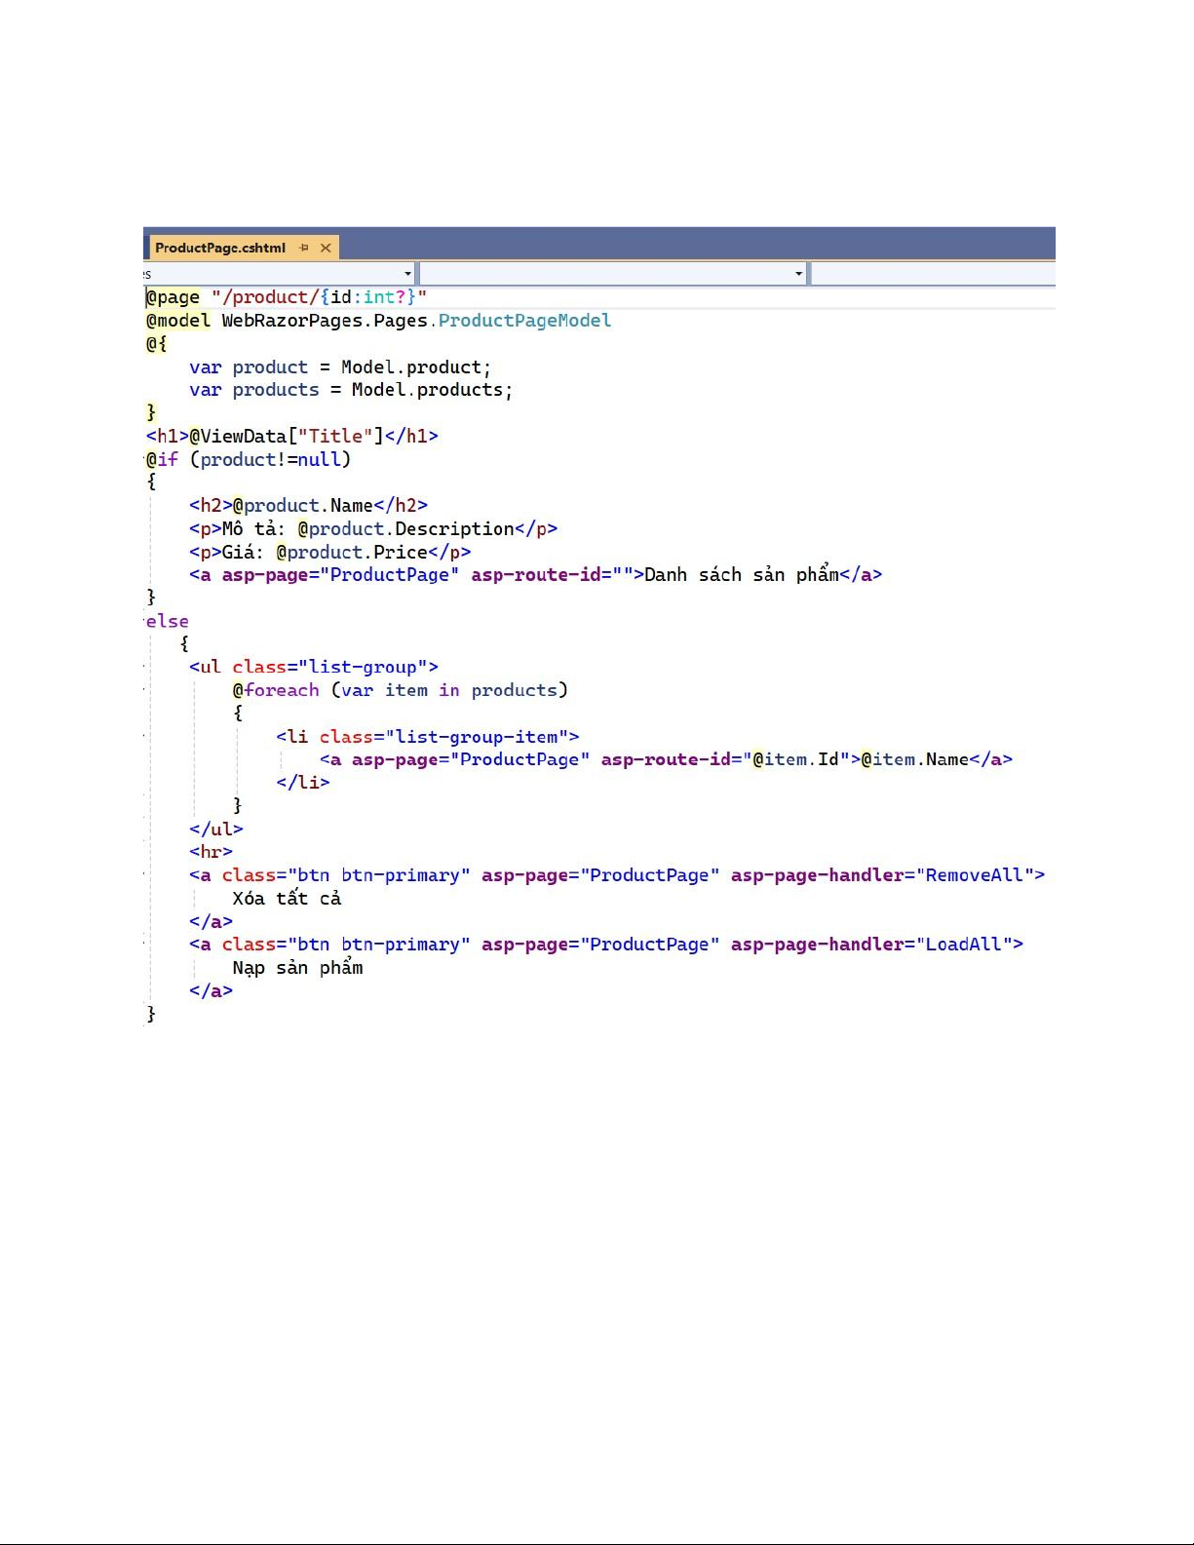The width and height of the screenshot is (1194, 1545).
Task: Click the ProductPageModel type name
Action: click(x=524, y=321)
